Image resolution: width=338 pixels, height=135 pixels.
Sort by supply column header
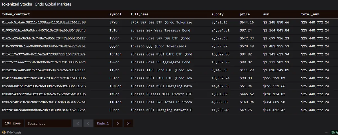(217, 14)
